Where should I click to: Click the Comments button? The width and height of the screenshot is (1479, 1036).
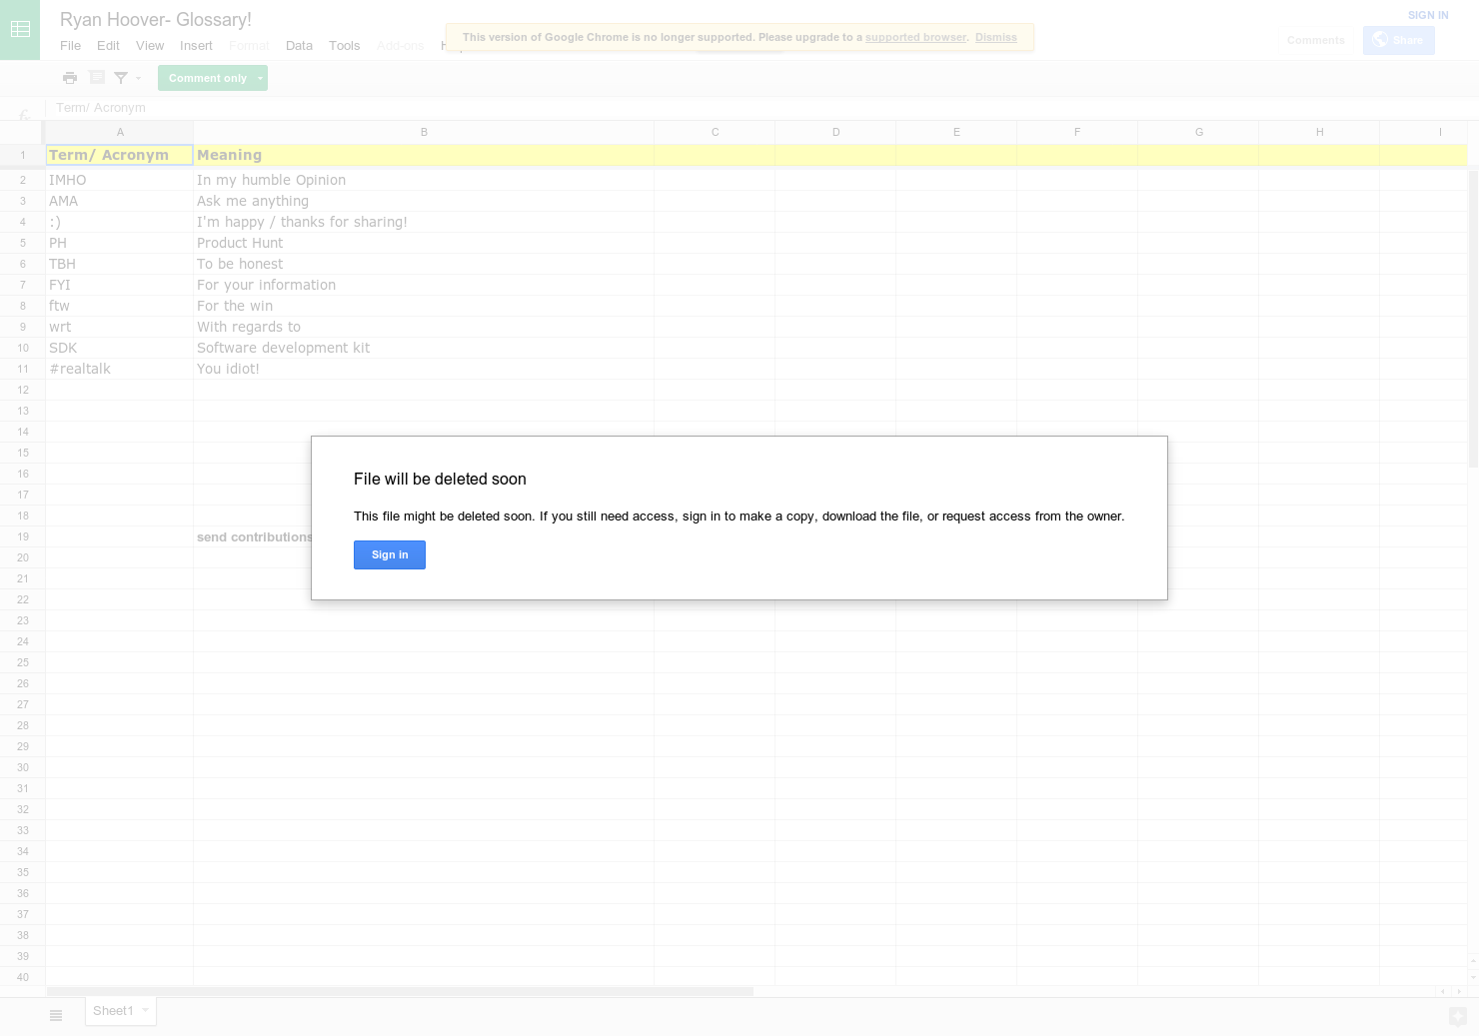[1315, 40]
